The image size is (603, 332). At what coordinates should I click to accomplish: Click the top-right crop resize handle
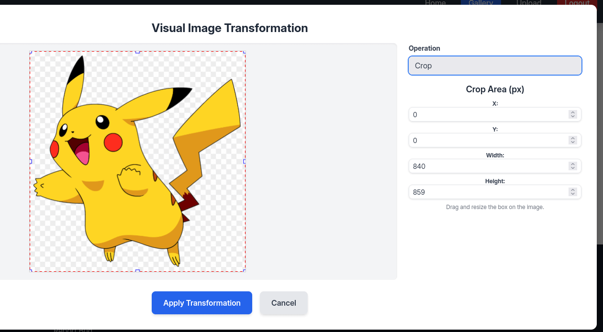point(245,52)
